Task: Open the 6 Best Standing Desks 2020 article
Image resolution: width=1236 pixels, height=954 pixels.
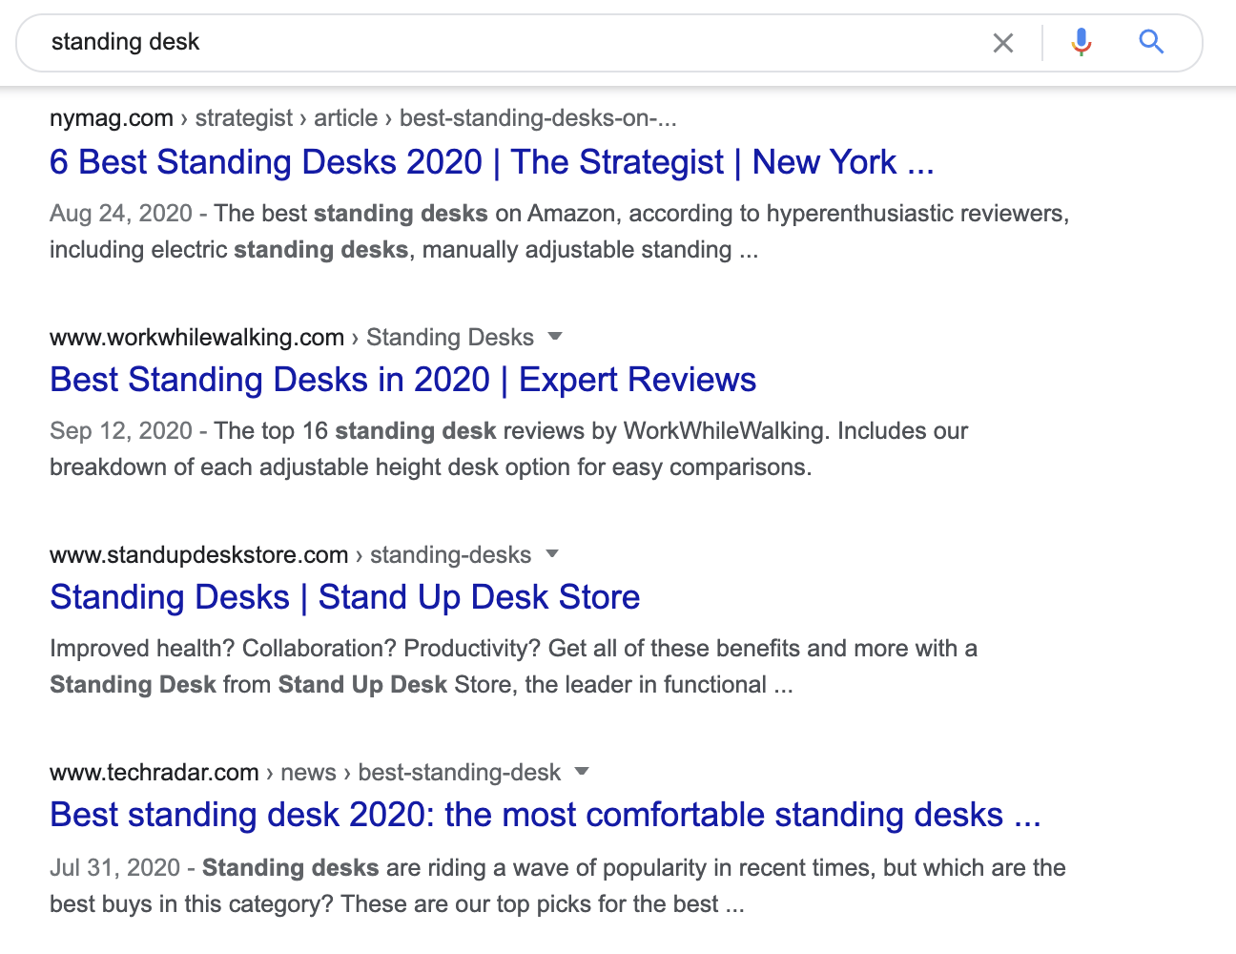Action: (492, 162)
